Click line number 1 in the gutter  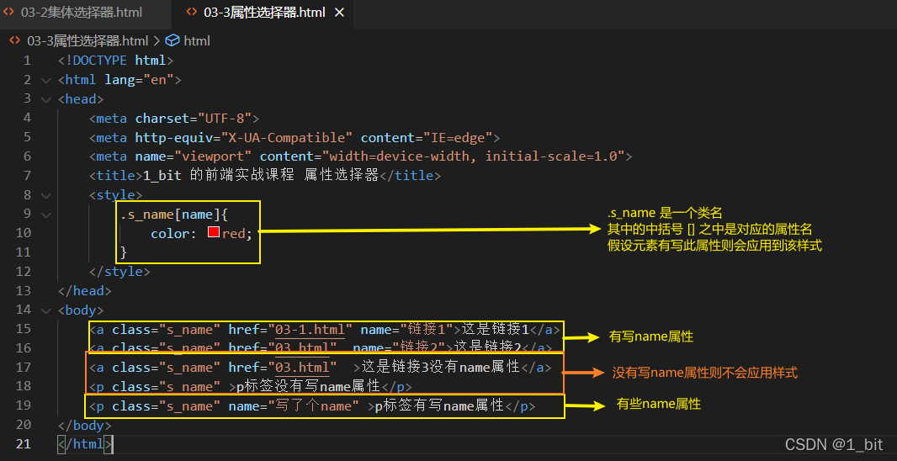27,61
